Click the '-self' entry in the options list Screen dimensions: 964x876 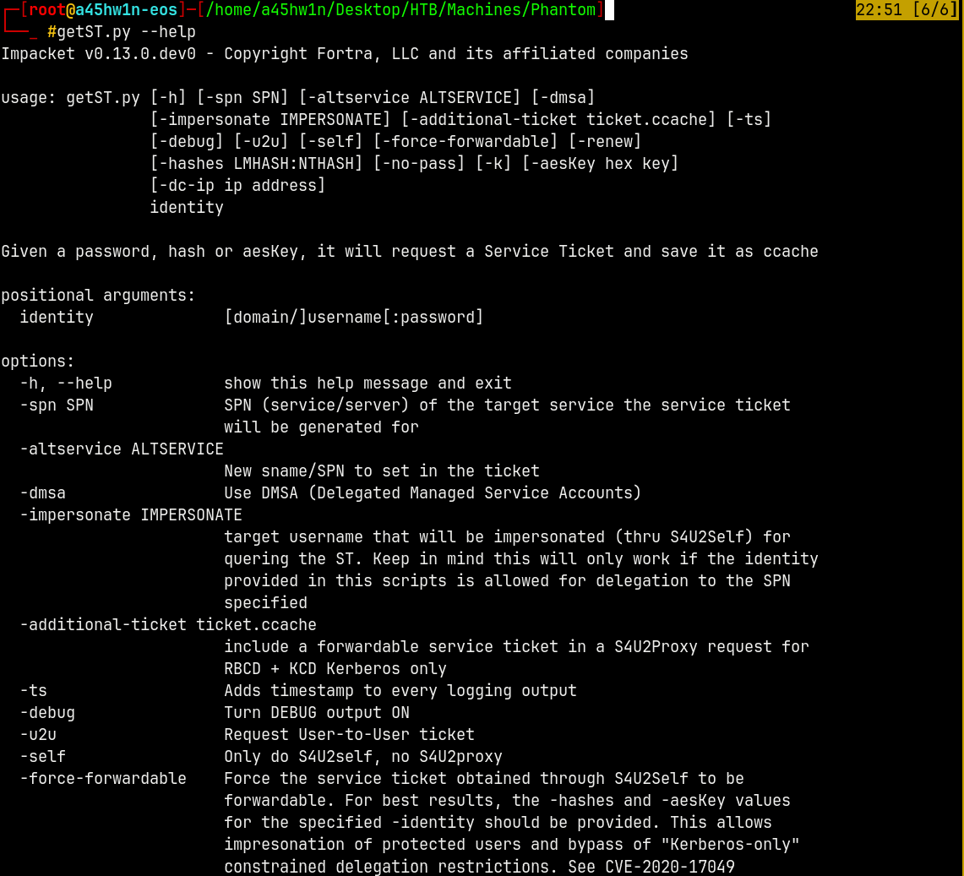pyautogui.click(x=42, y=757)
